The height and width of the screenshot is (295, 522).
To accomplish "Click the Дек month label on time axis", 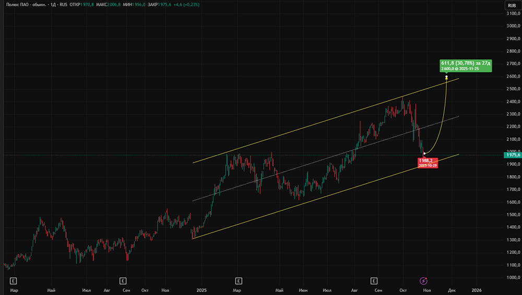I will pyautogui.click(x=452, y=290).
